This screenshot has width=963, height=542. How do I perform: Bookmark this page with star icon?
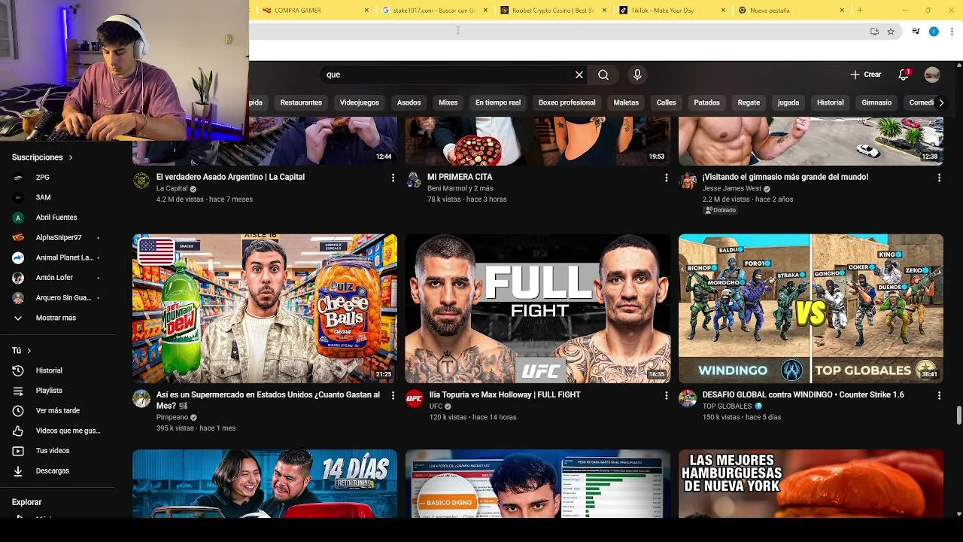point(891,32)
